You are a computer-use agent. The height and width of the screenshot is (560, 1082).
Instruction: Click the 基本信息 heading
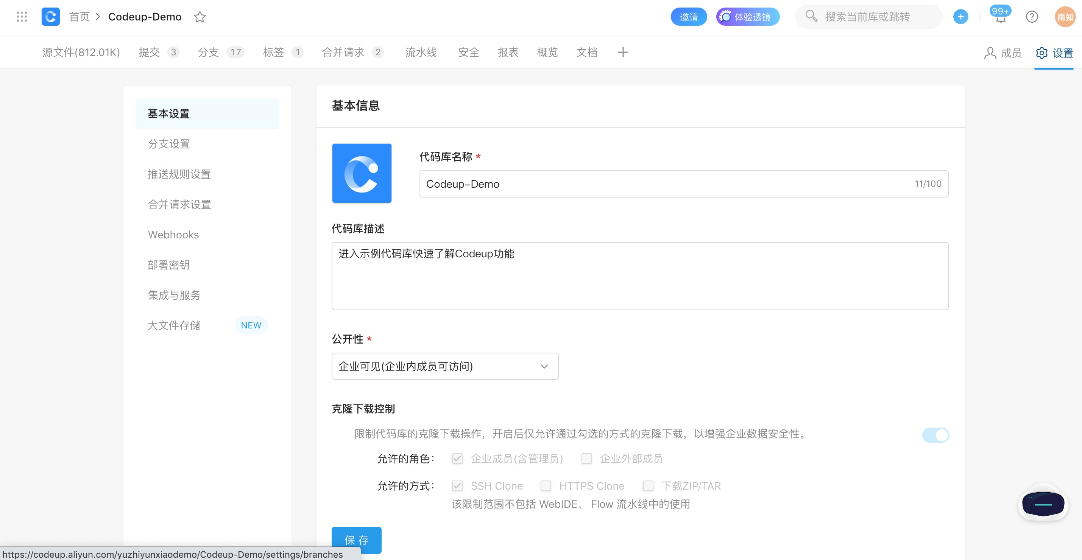355,105
